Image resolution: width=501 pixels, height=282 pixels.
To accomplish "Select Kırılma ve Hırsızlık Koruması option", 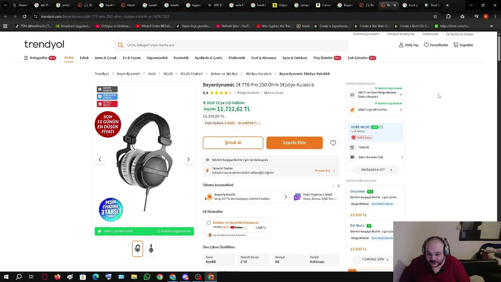I will (209, 223).
